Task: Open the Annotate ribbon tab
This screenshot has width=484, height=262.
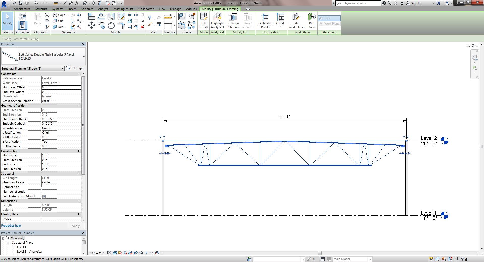Action: [x=87, y=9]
